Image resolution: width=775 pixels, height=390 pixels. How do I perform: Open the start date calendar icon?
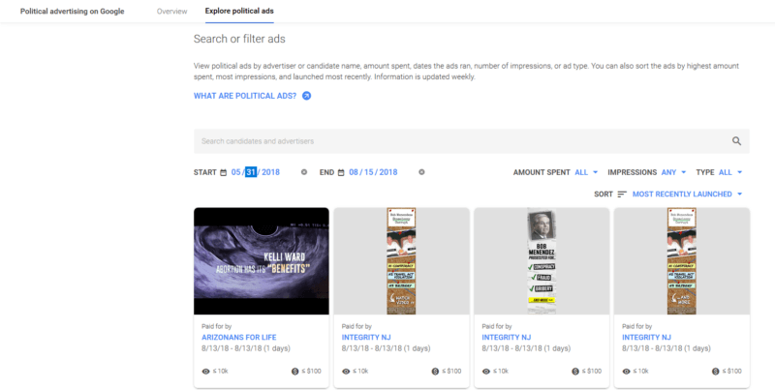pos(224,172)
